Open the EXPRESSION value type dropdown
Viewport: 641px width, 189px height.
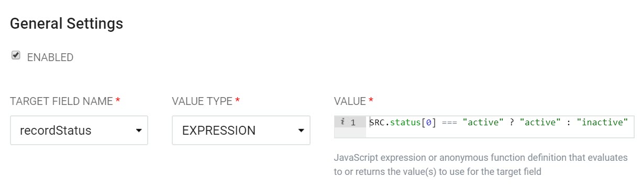click(x=241, y=131)
